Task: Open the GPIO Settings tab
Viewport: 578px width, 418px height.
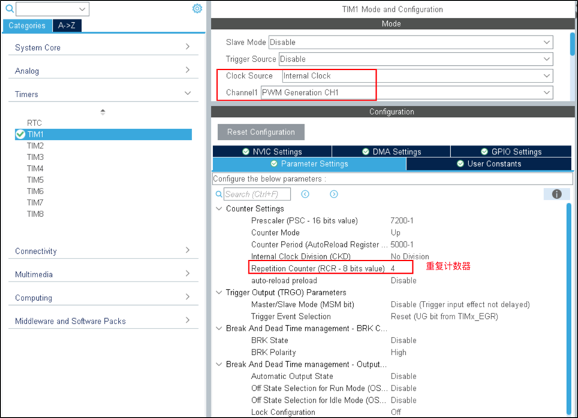Action: point(511,152)
